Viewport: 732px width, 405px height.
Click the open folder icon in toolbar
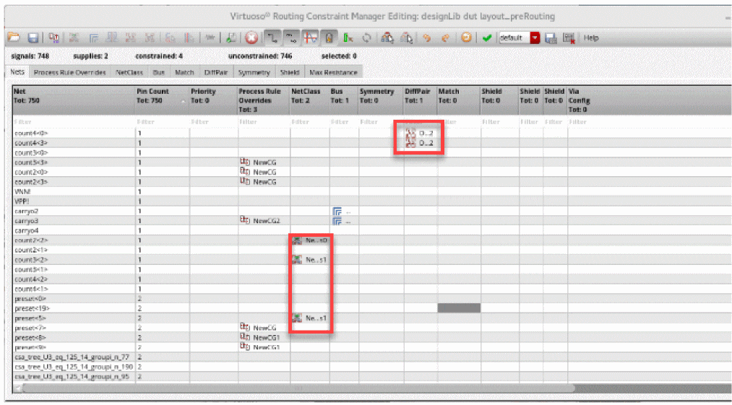click(13, 38)
